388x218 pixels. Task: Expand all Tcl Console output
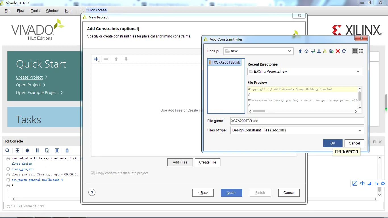[x=27, y=150]
